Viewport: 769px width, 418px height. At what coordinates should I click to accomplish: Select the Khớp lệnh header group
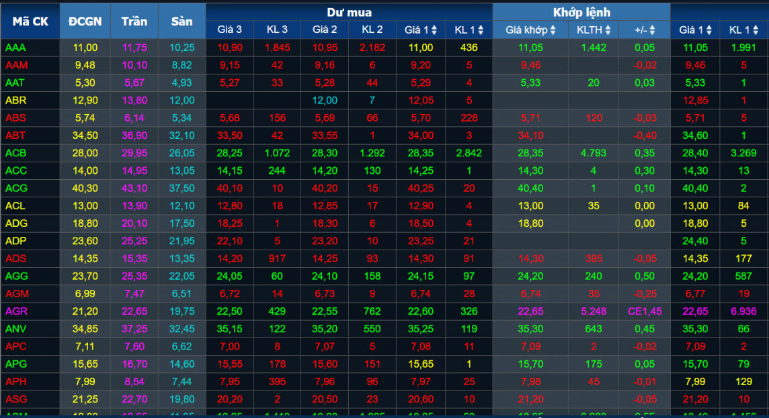581,12
